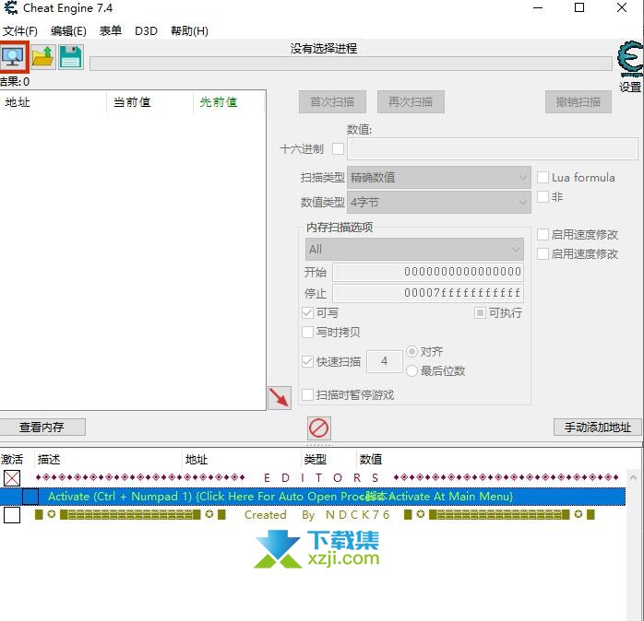Open the 编辑(E) menu
Image resolution: width=644 pixels, height=621 pixels.
click(x=68, y=31)
